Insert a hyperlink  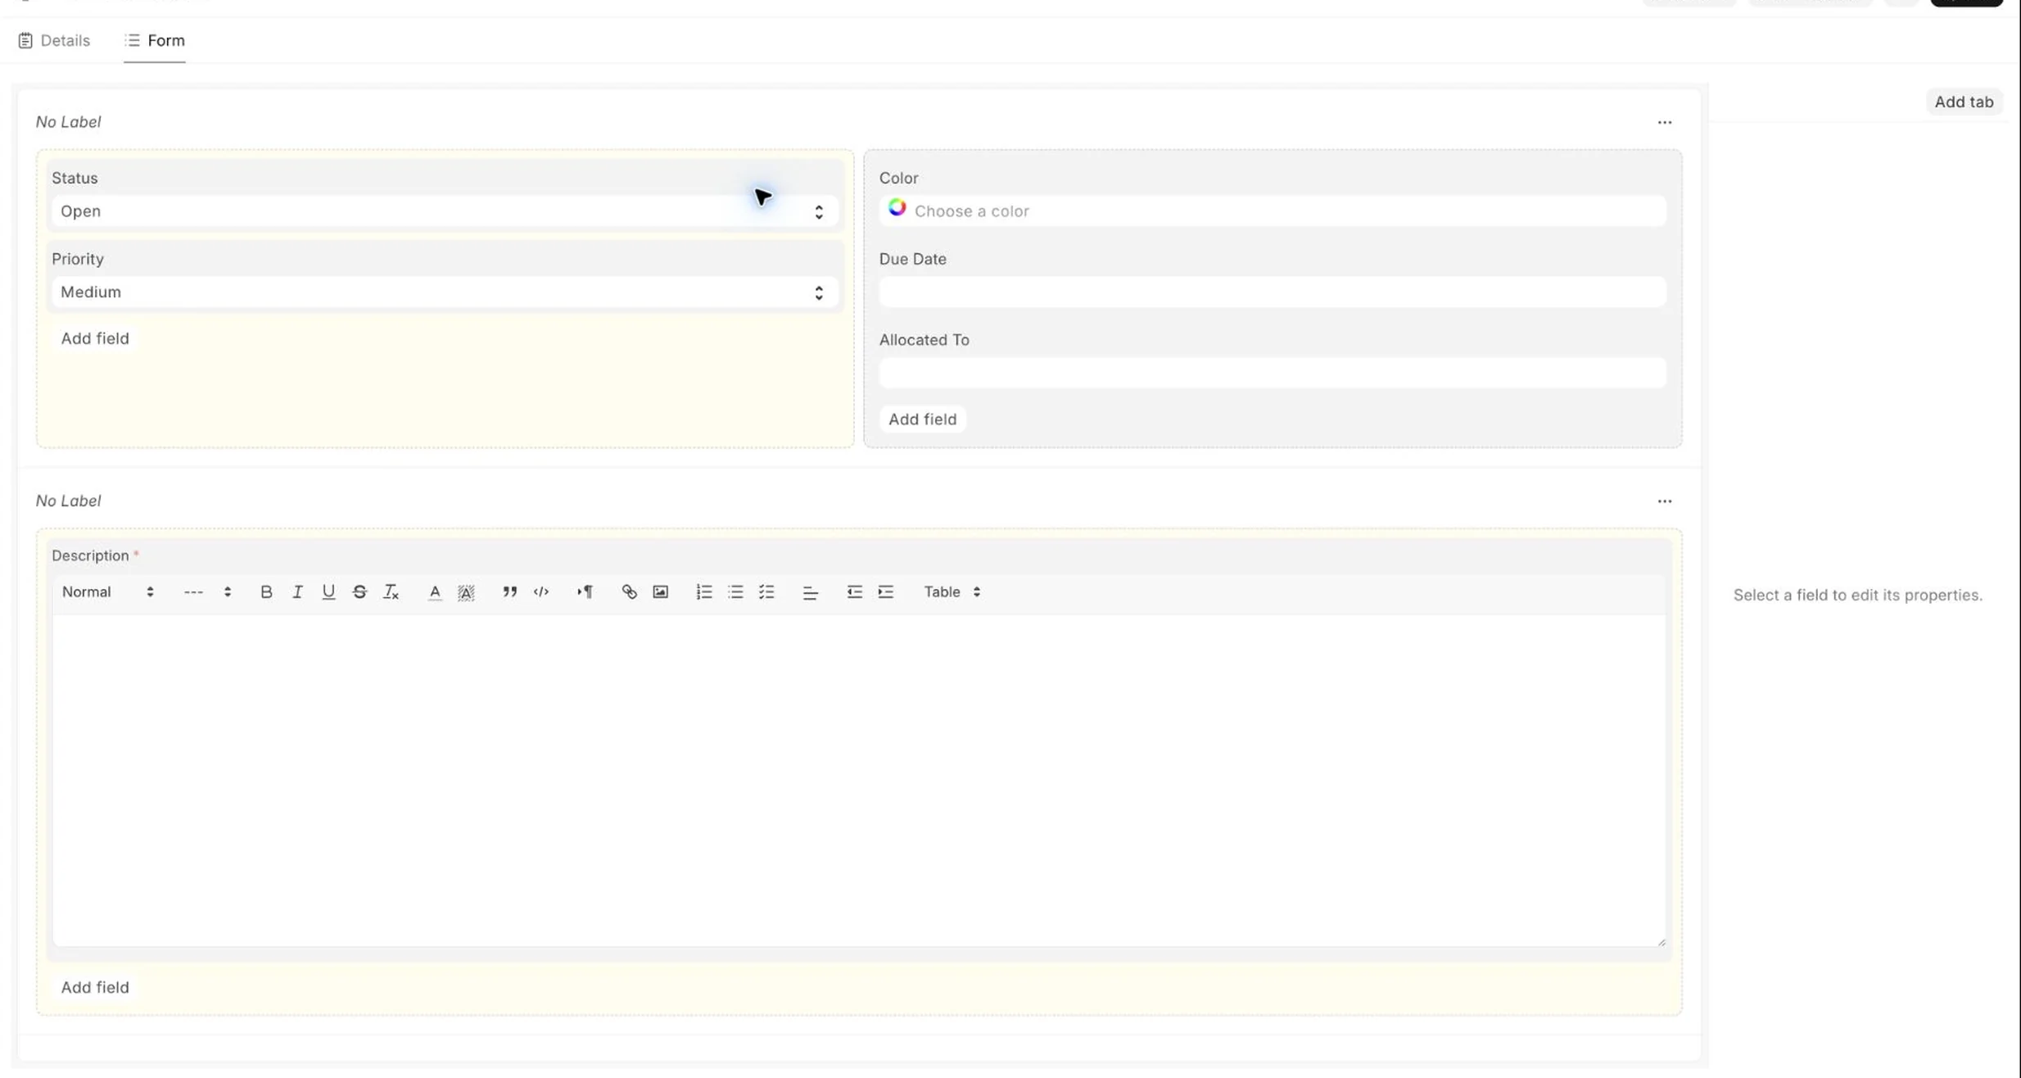(629, 591)
